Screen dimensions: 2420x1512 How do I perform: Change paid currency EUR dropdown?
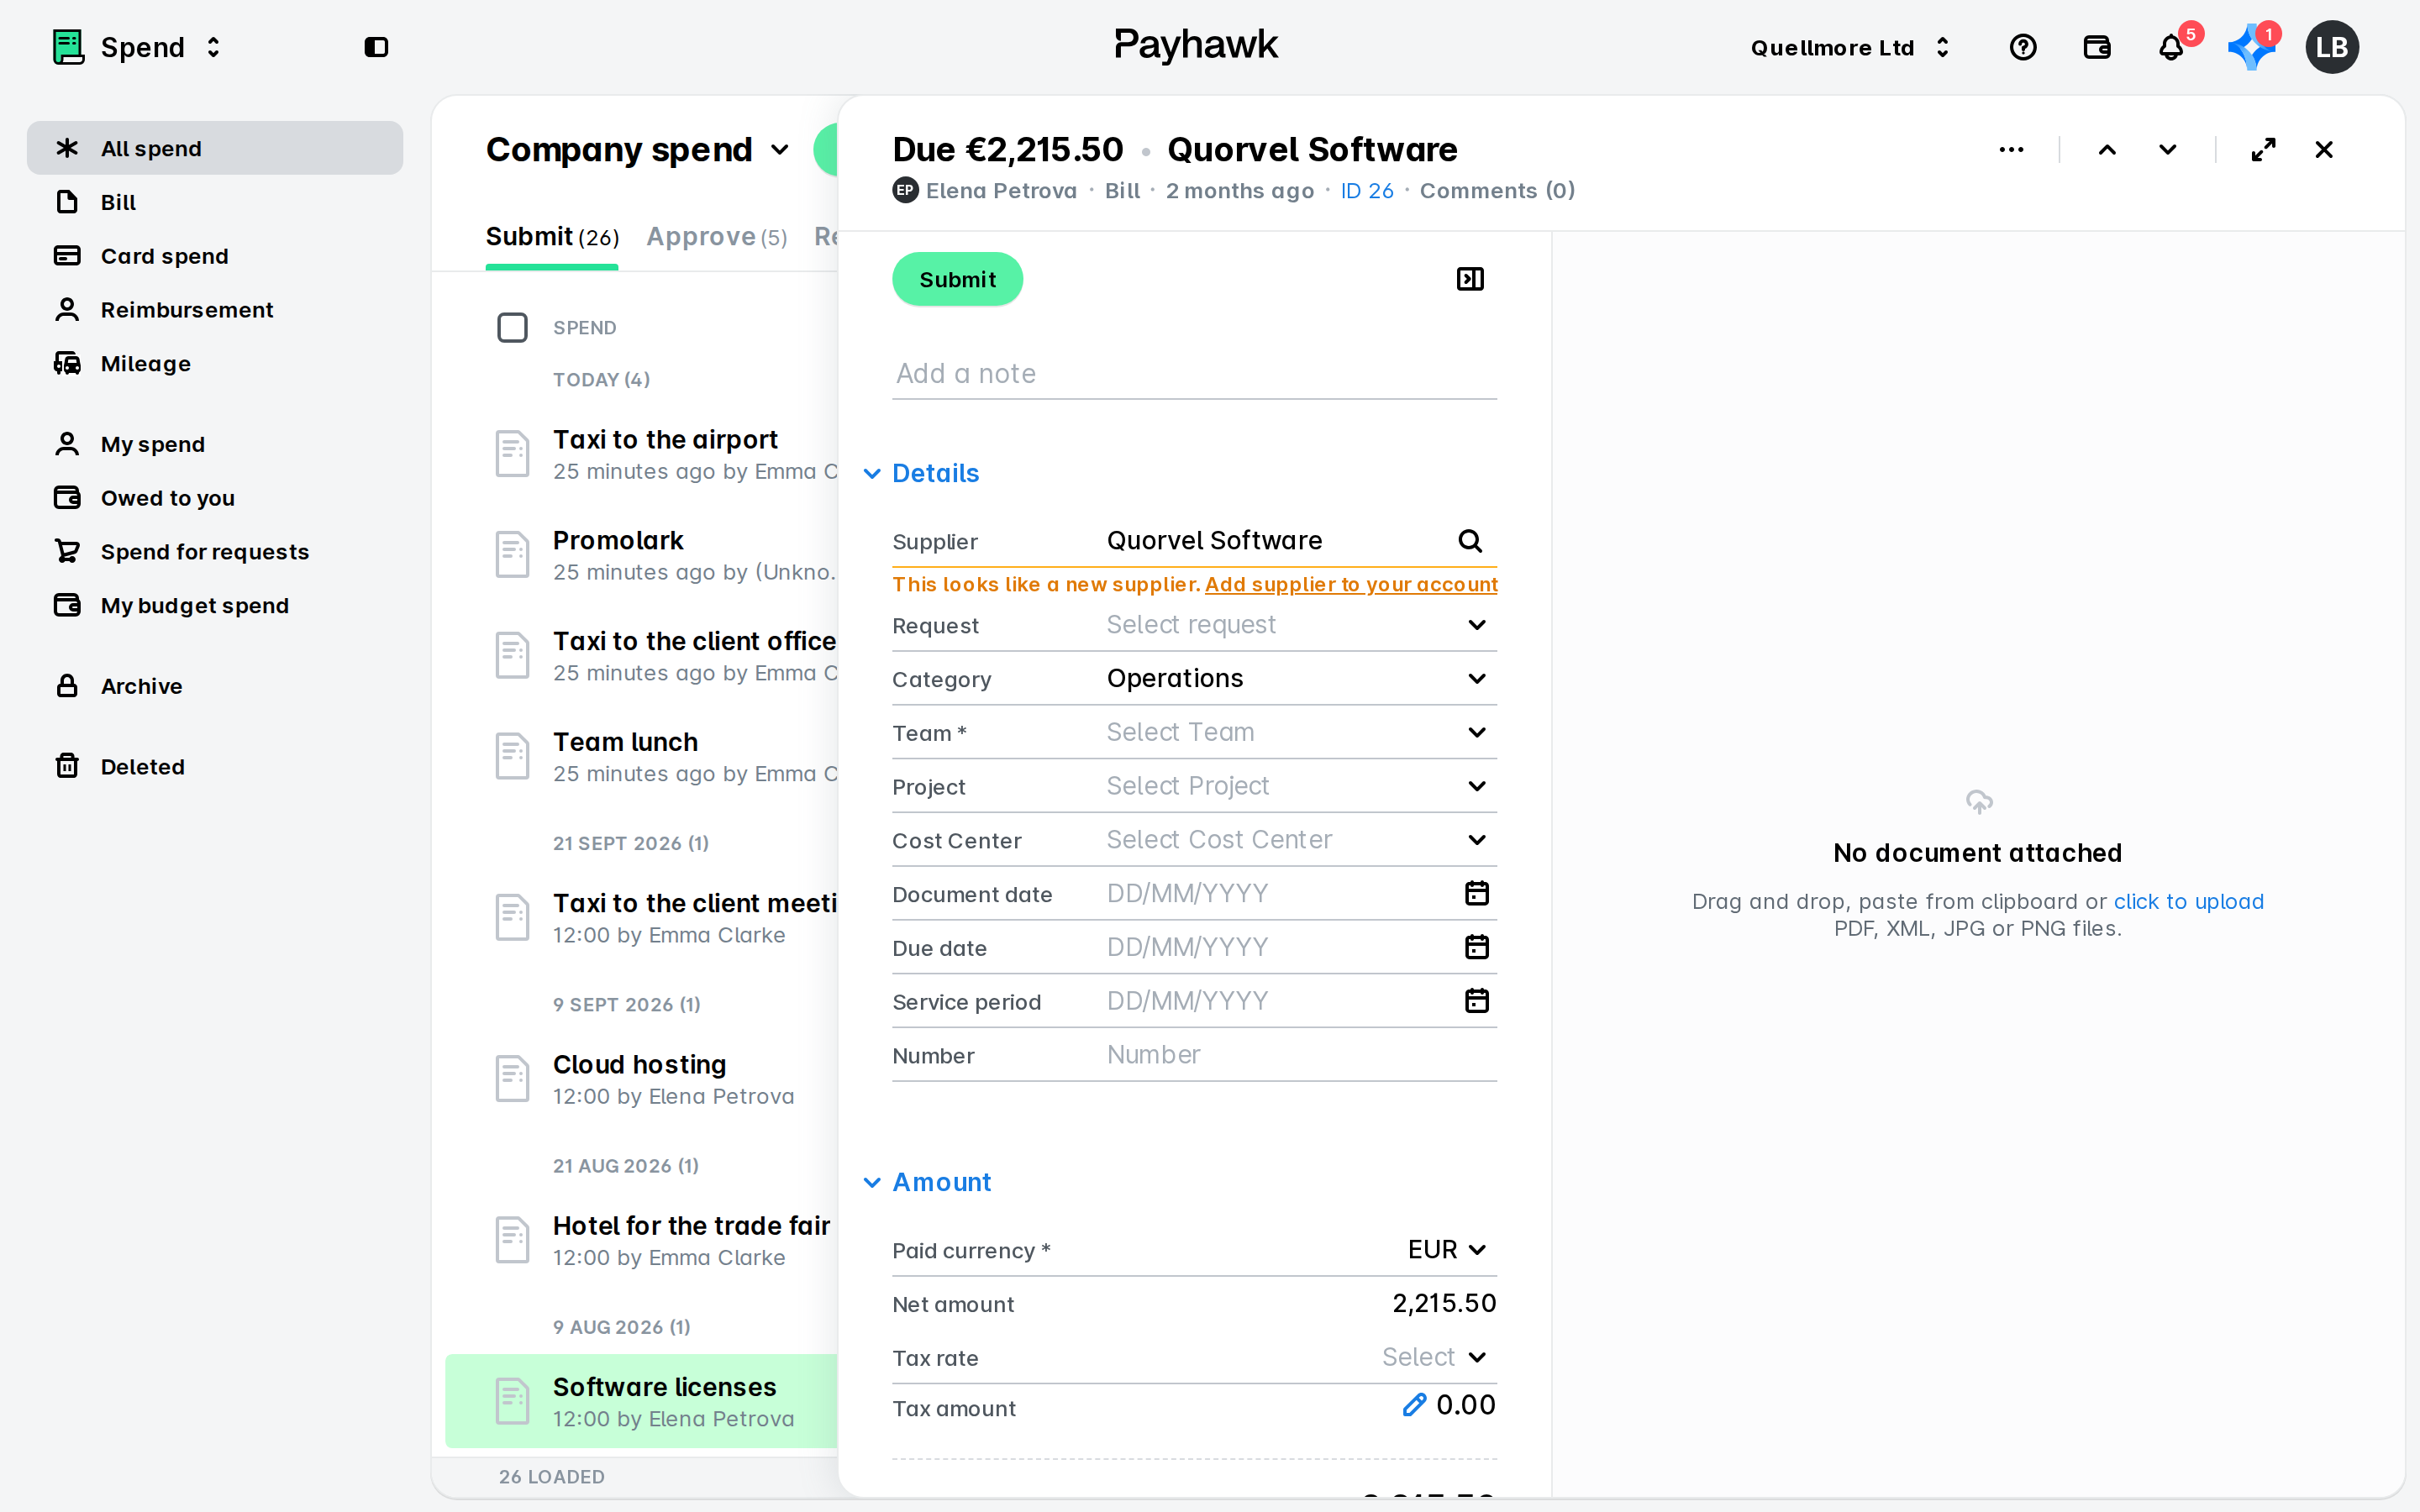point(1446,1250)
